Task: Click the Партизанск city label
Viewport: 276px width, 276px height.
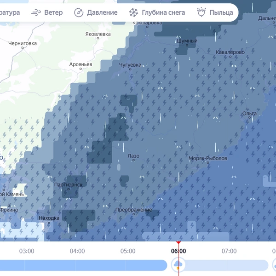Action: (68, 184)
